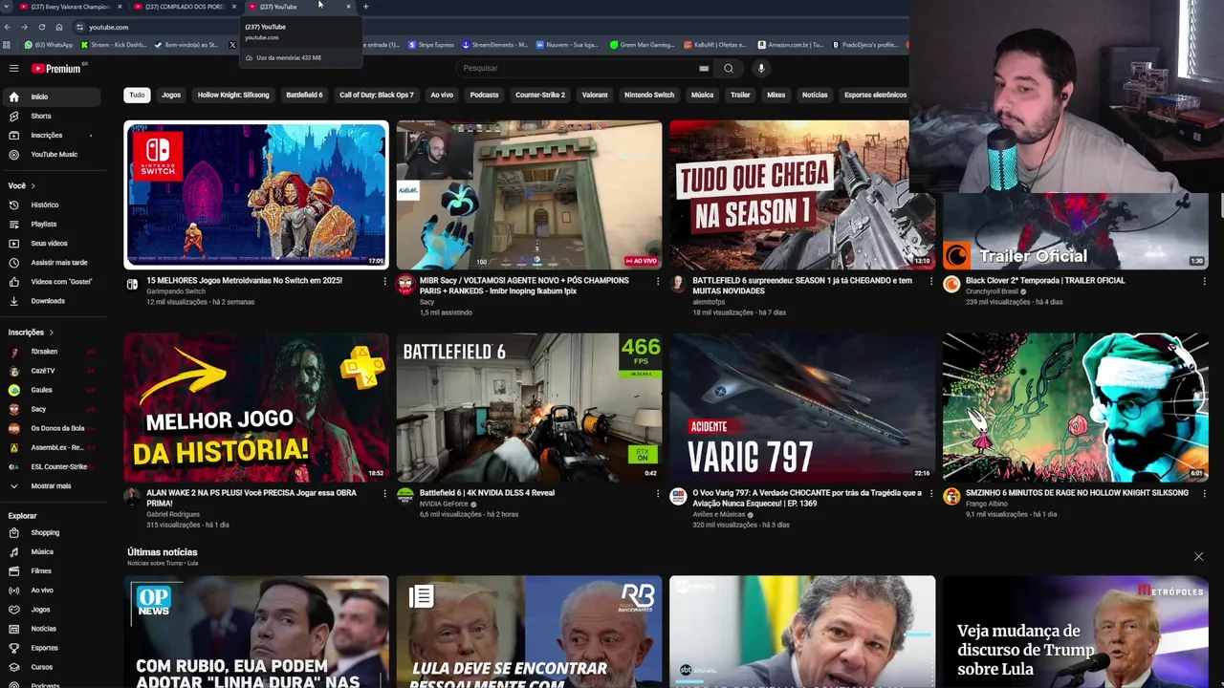Open Música under Explorar in the sidebar
Image resolution: width=1224 pixels, height=688 pixels.
pos(53,551)
